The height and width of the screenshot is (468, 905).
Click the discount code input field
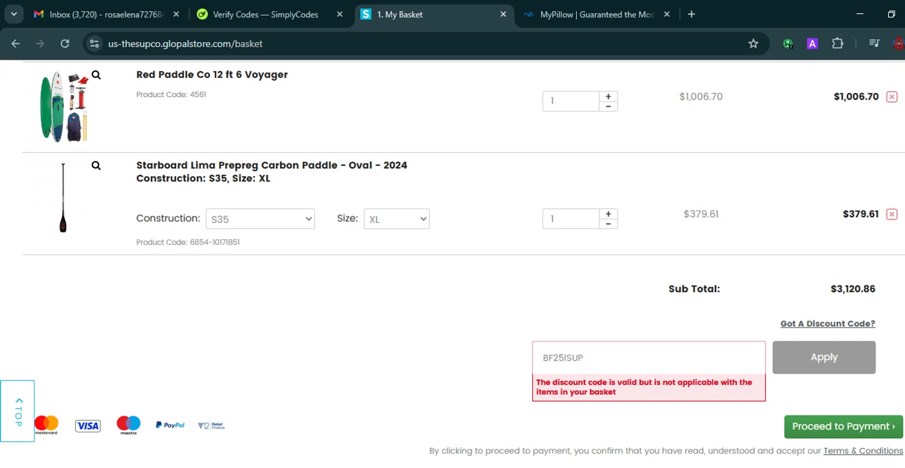649,358
